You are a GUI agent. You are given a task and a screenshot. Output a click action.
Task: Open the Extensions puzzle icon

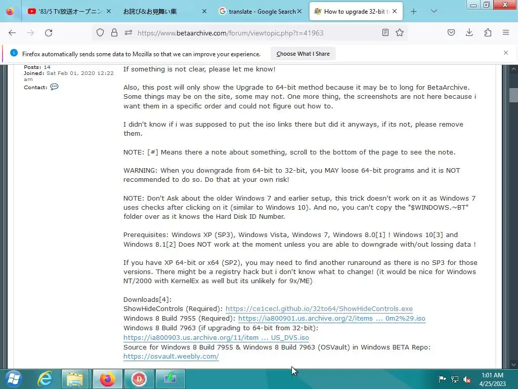[488, 33]
